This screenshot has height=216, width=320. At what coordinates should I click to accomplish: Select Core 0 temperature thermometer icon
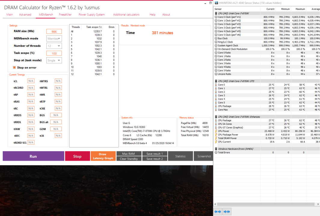click(216, 85)
